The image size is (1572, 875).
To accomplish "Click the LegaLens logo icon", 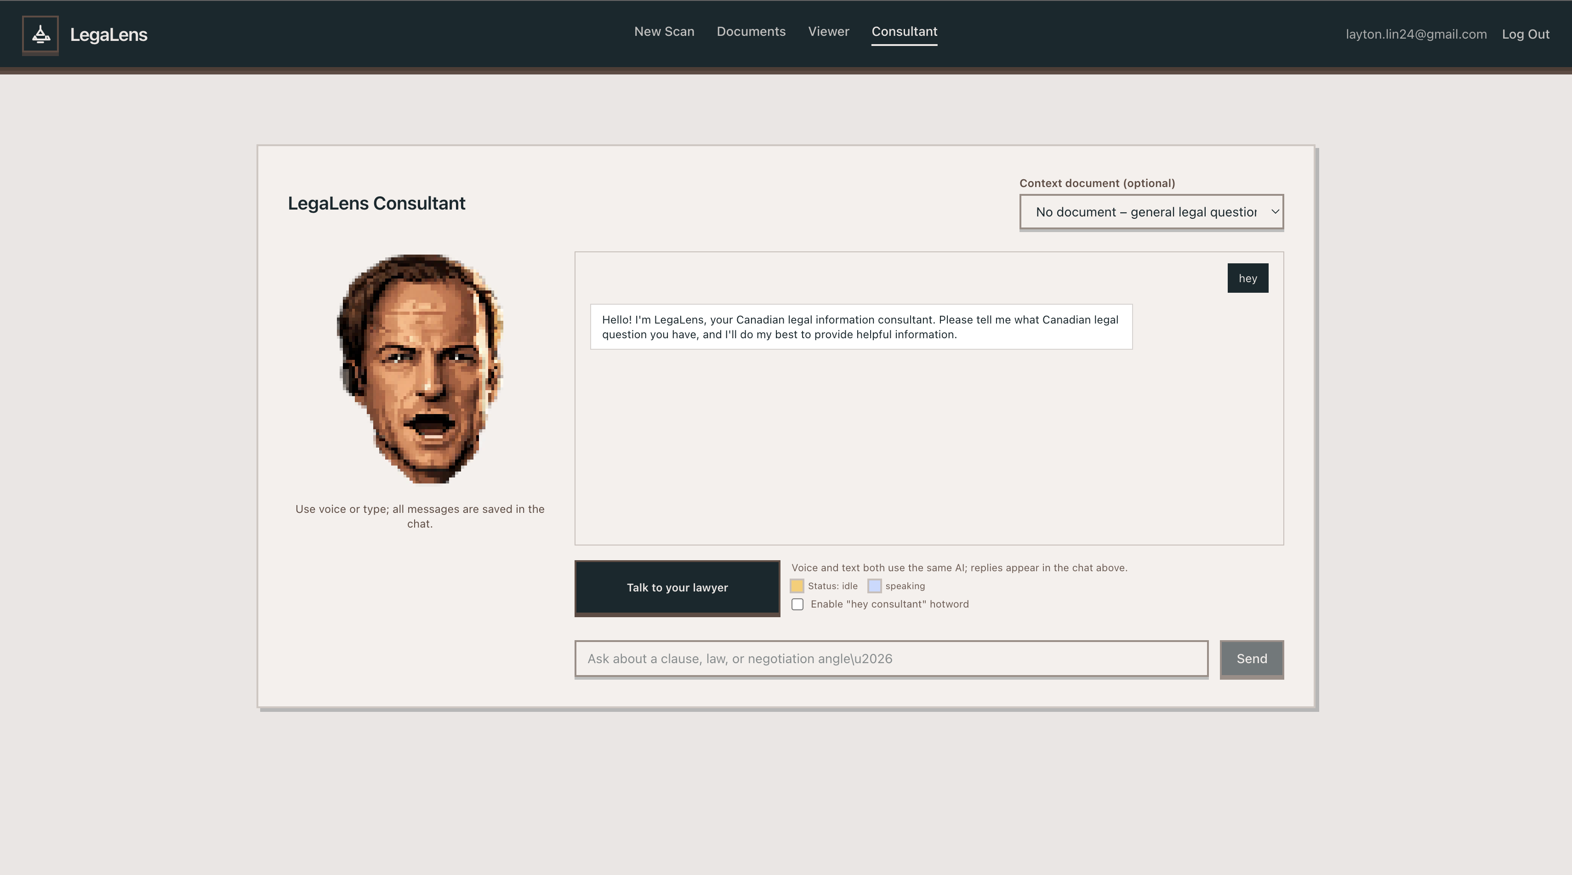I will click(40, 34).
